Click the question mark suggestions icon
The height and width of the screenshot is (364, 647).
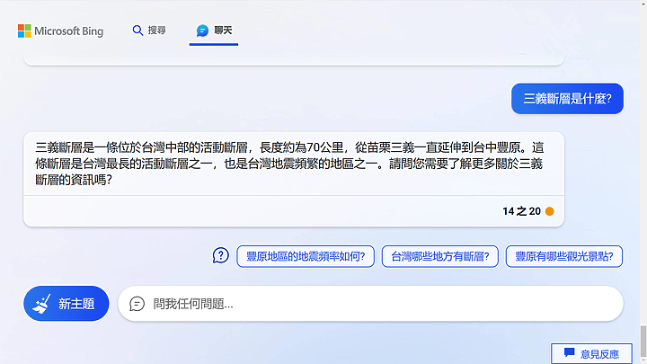[x=221, y=255]
